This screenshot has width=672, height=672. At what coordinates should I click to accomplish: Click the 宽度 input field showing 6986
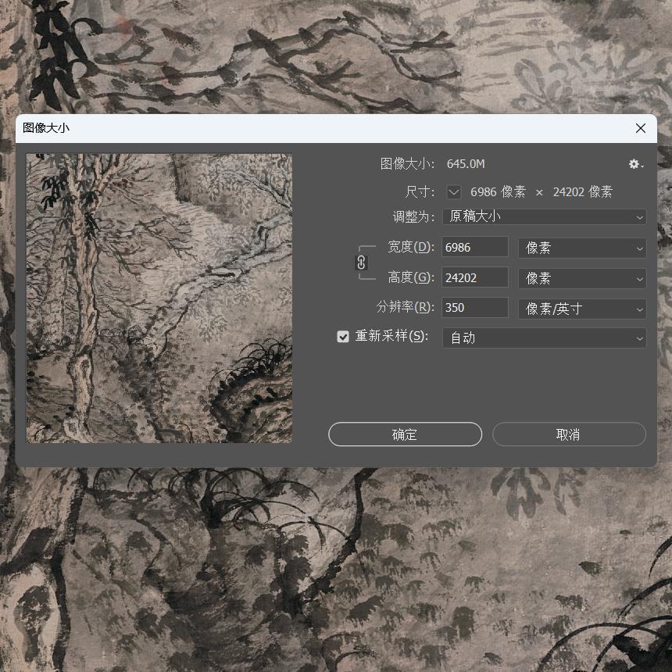tap(475, 247)
